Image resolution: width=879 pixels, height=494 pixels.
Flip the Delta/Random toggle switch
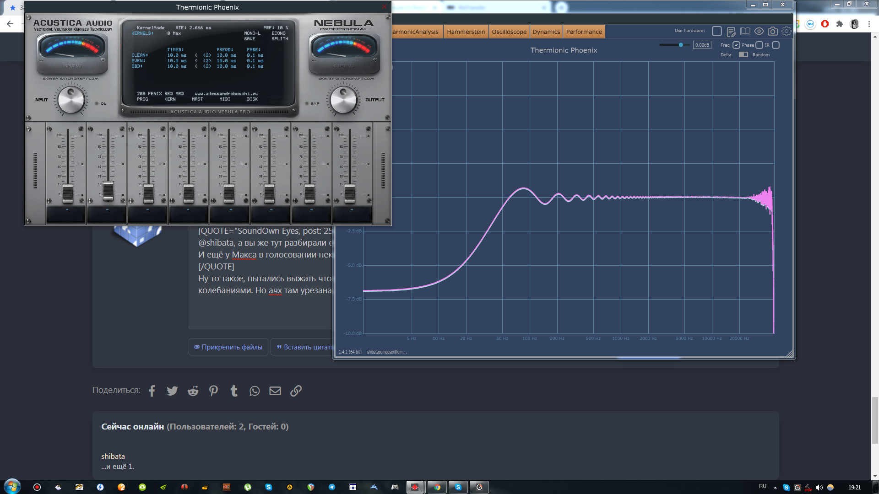(743, 54)
